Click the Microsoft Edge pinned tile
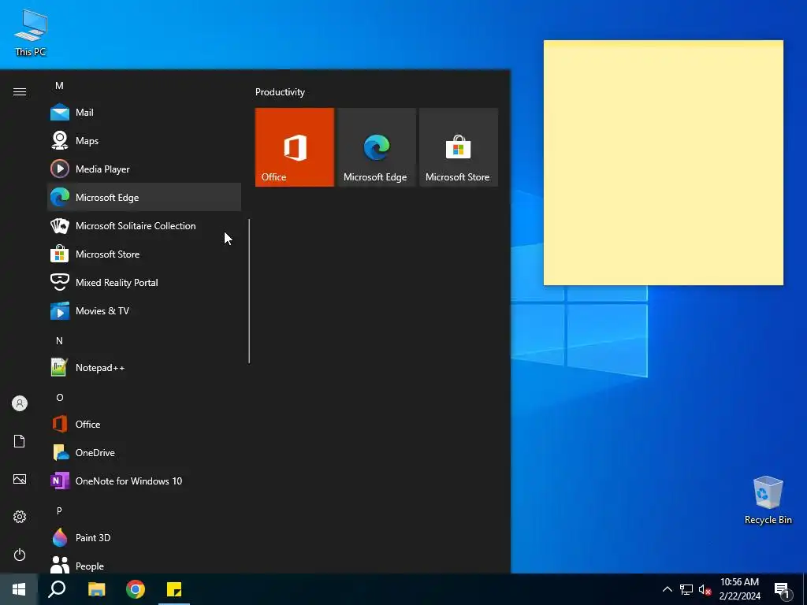Viewport: 807px width, 605px height. [x=376, y=147]
